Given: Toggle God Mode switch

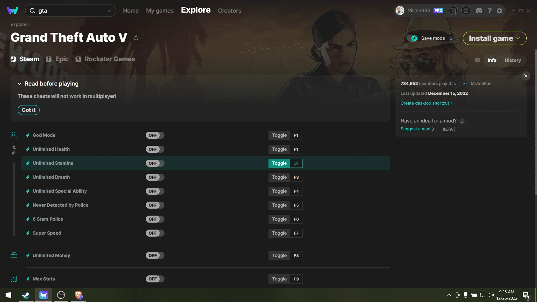Looking at the screenshot, I should (155, 135).
